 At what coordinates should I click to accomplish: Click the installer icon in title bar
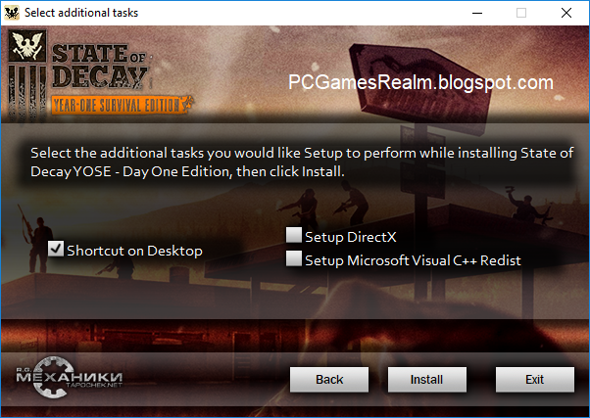[12, 13]
